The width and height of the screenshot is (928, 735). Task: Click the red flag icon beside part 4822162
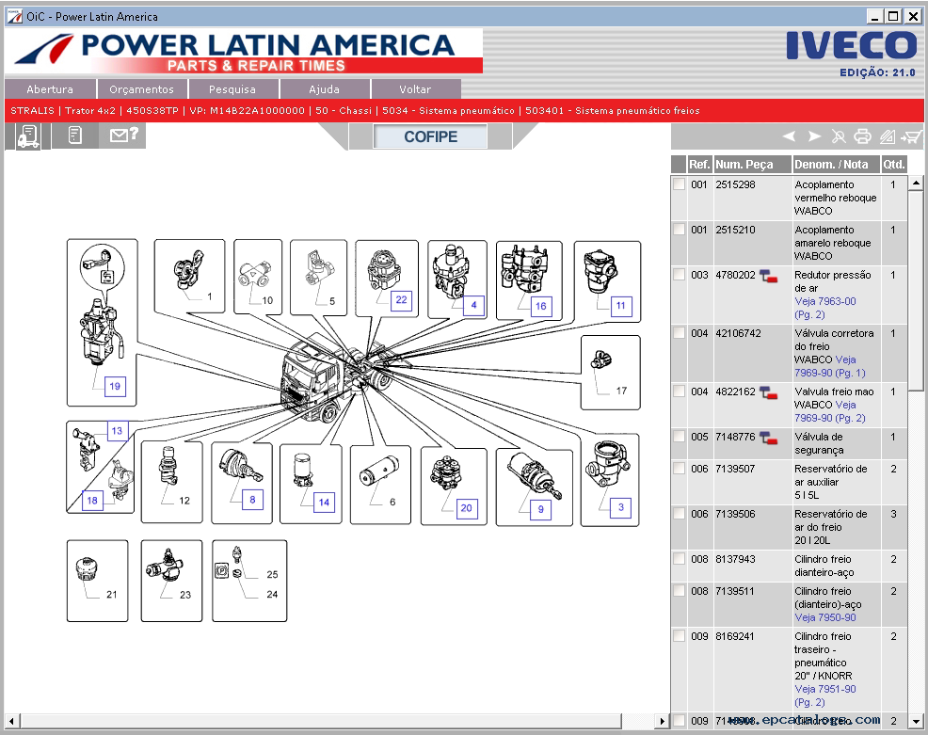[x=768, y=392]
